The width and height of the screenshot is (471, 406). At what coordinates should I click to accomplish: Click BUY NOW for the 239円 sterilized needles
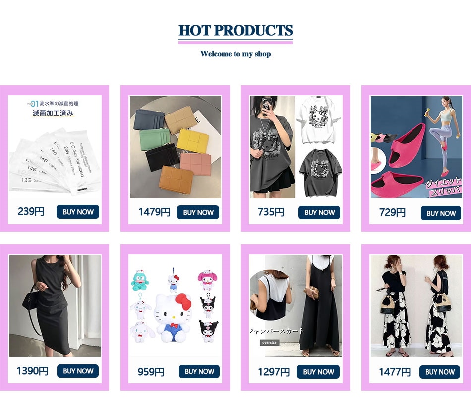pos(78,212)
